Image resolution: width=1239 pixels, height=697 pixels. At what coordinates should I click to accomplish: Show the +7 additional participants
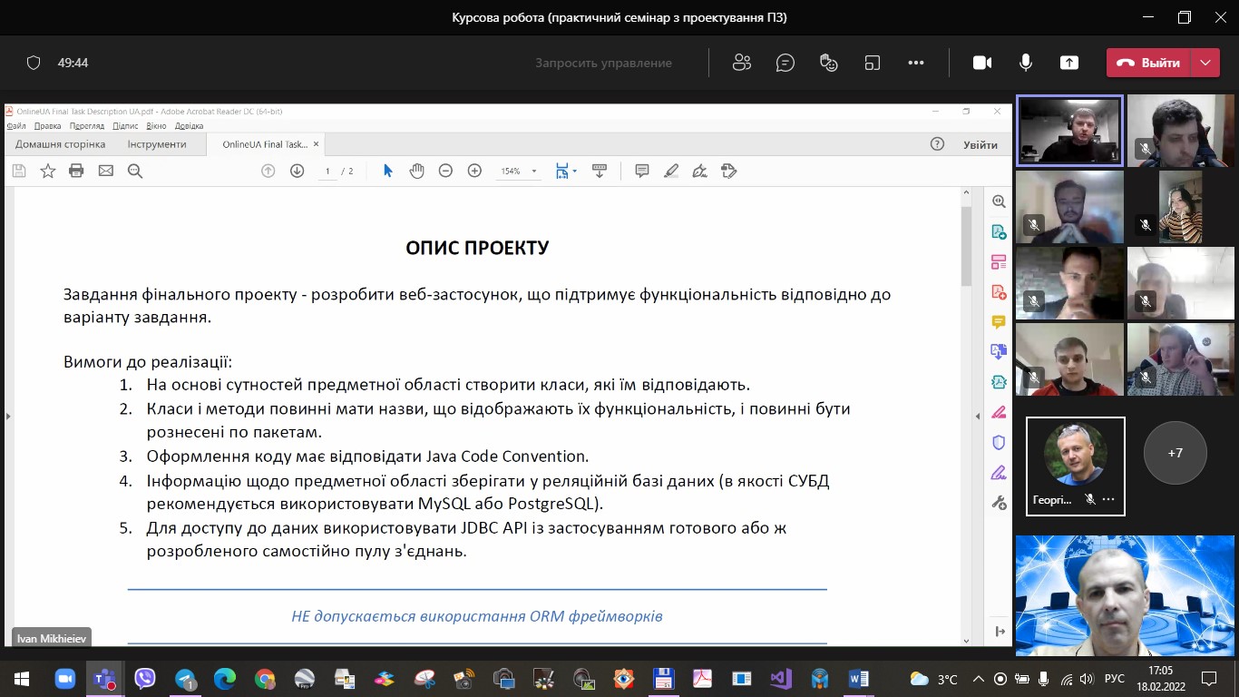1175,452
